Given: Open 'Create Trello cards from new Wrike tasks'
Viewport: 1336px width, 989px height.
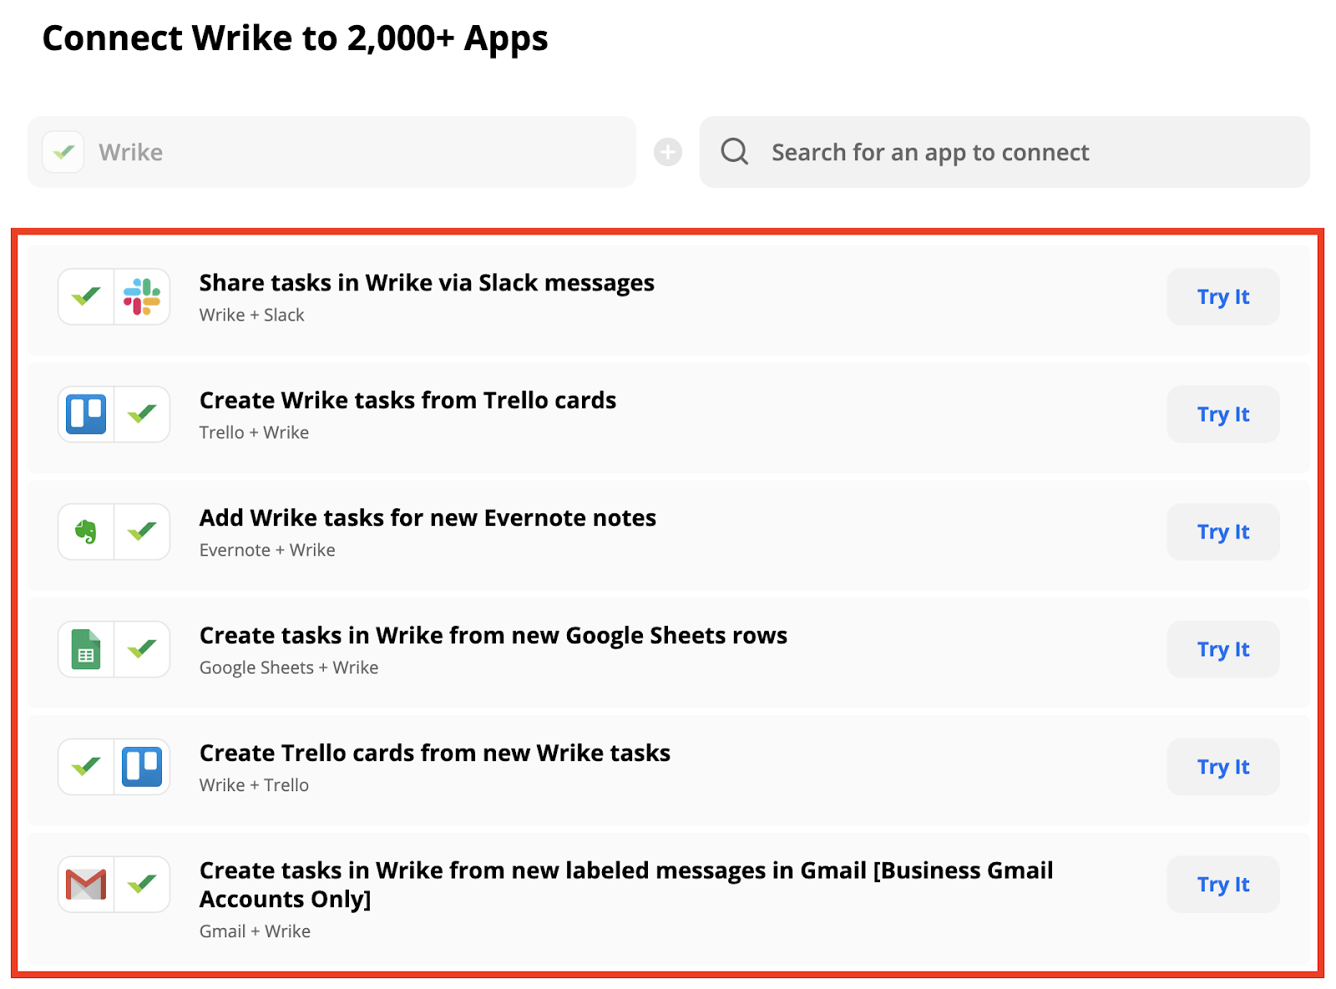Looking at the screenshot, I should tap(434, 753).
